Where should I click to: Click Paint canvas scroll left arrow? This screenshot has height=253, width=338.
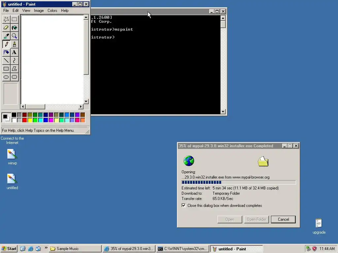(x=23, y=106)
